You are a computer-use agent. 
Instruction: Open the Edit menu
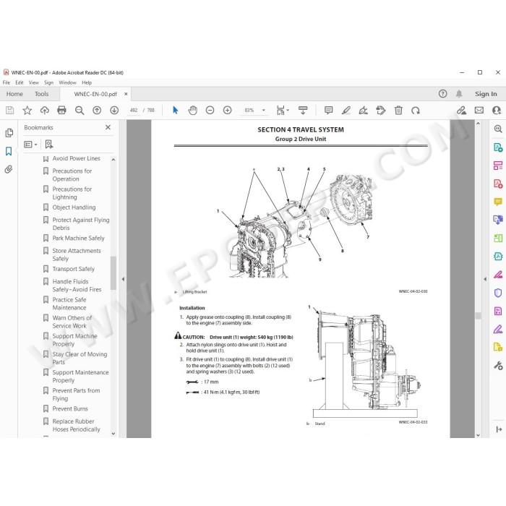[x=20, y=82]
